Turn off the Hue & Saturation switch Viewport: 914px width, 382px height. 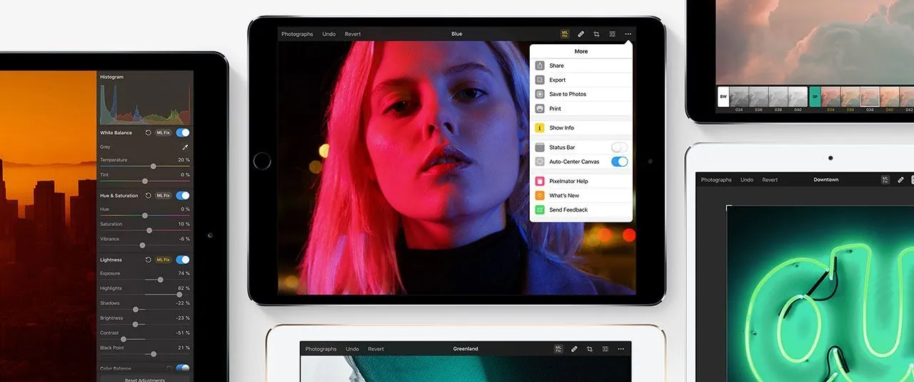point(183,195)
